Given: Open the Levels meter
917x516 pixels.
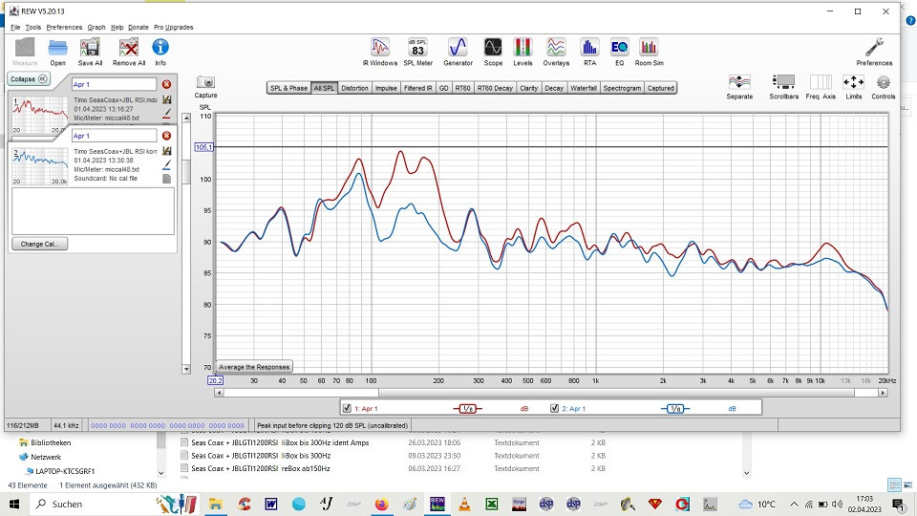Looking at the screenshot, I should pyautogui.click(x=522, y=52).
